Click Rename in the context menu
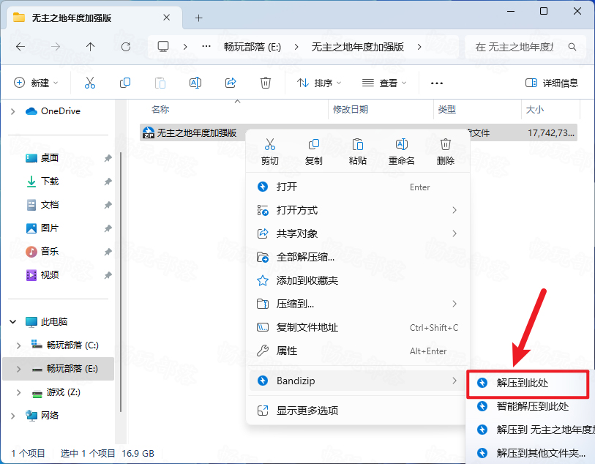595x464 pixels. click(x=402, y=151)
